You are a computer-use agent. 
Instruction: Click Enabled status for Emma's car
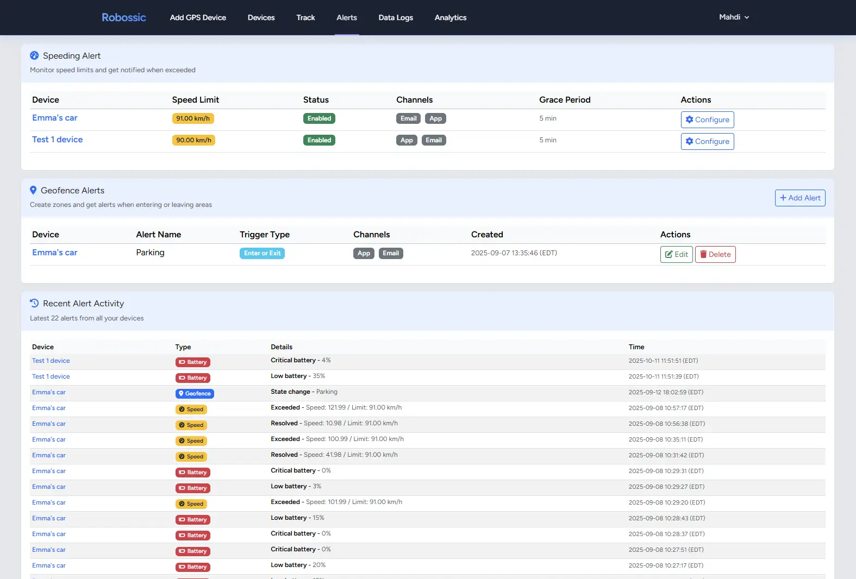pyautogui.click(x=319, y=118)
